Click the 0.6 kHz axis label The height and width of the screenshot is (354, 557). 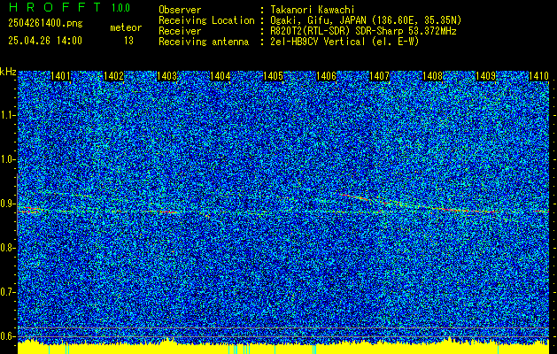click(x=7, y=336)
